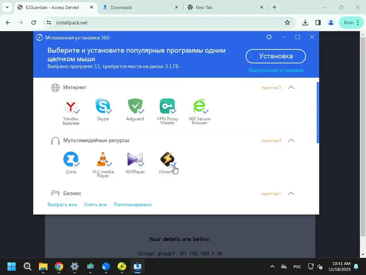Click Рекомендовано link
Image resolution: width=366 pixels, height=275 pixels.
[133, 204]
